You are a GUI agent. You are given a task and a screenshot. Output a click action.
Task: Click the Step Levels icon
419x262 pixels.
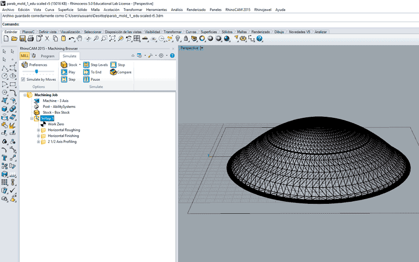(x=86, y=65)
